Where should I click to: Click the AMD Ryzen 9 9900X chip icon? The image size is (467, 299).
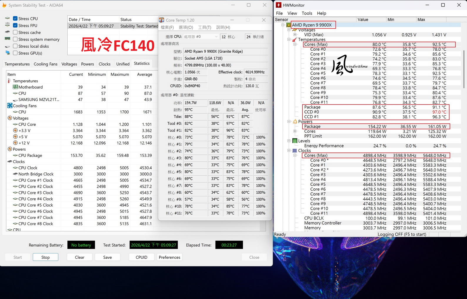point(288,25)
